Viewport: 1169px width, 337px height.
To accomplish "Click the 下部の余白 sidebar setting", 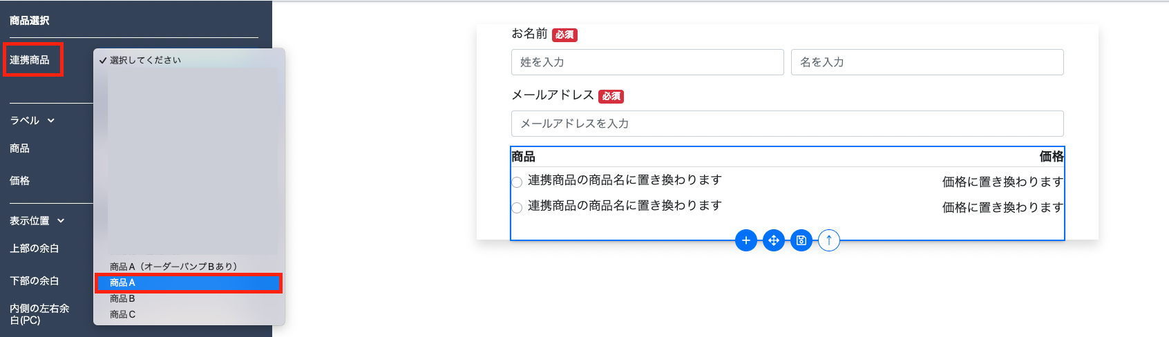I will (x=35, y=281).
